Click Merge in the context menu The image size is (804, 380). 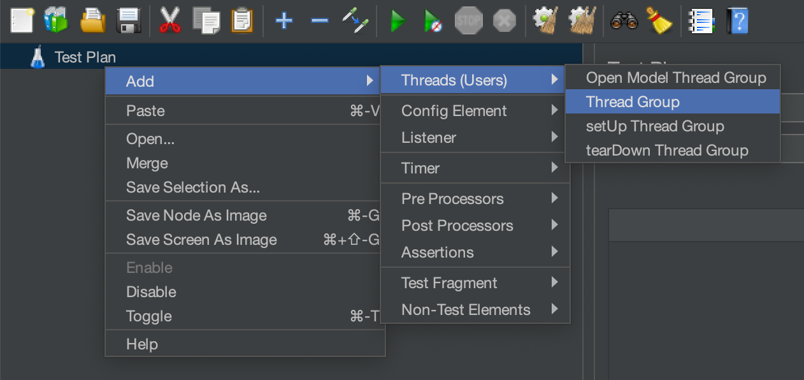tap(147, 163)
